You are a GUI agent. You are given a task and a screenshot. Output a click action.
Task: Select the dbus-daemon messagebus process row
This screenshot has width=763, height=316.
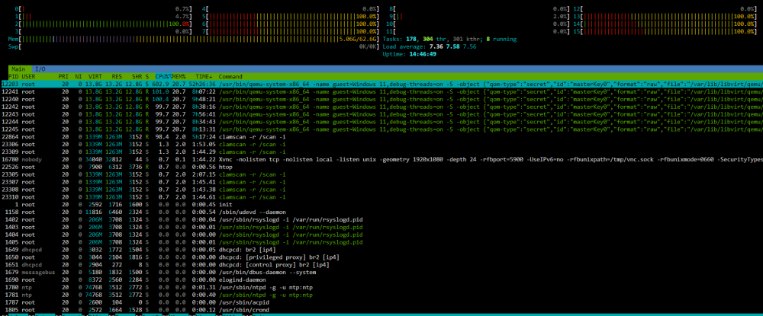coord(381,273)
